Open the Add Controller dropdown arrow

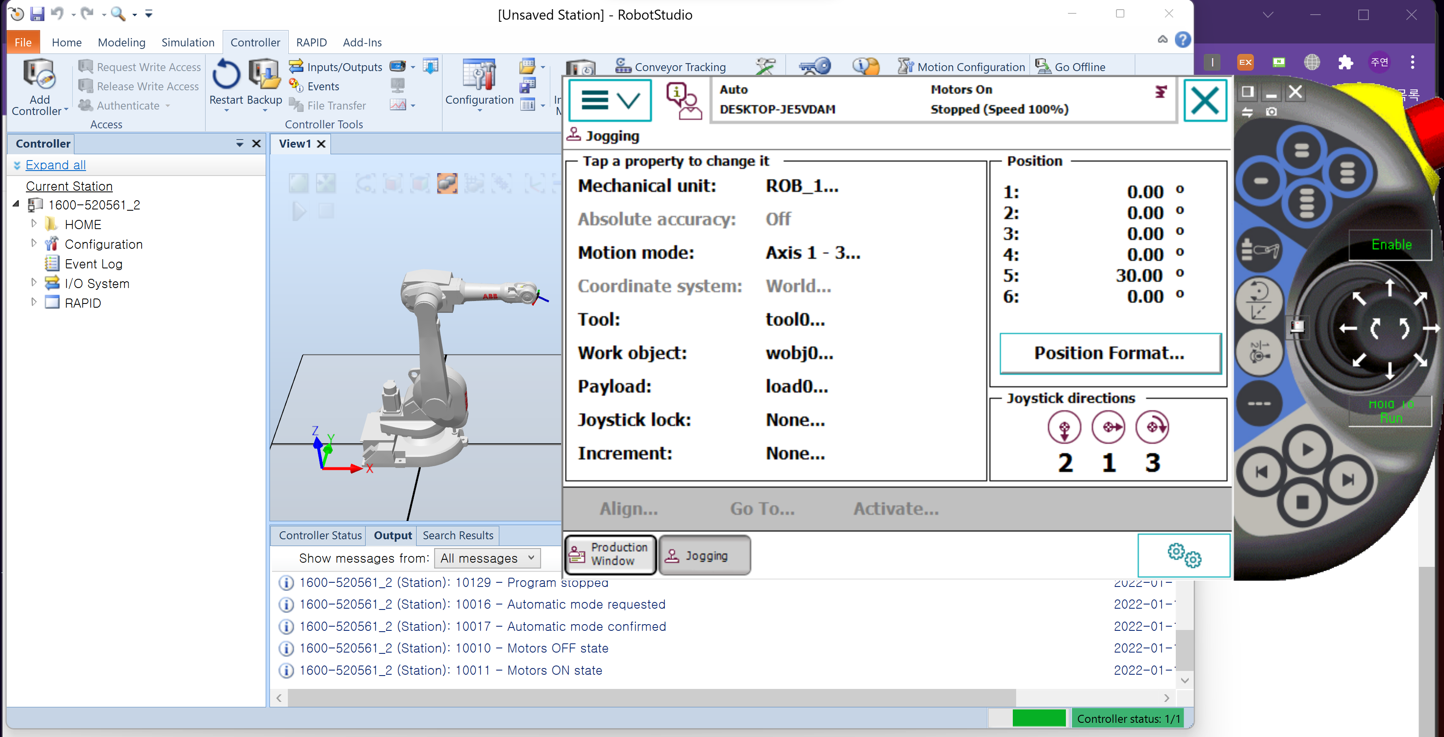[x=66, y=110]
